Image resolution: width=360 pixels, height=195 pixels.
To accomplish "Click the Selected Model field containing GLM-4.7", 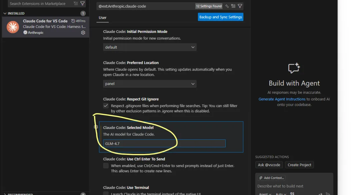I will point(164,143).
